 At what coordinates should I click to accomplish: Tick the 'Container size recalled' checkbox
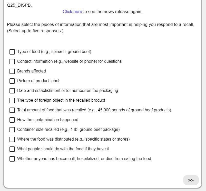coord(12,130)
